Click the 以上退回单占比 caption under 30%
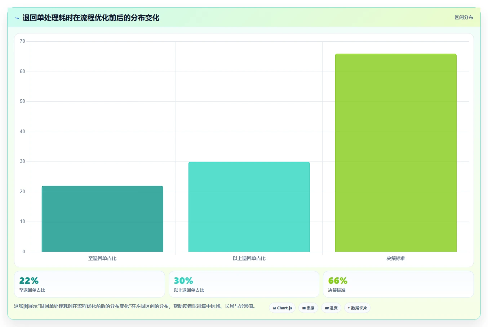Viewport: 488px width, 327px height. 189,290
